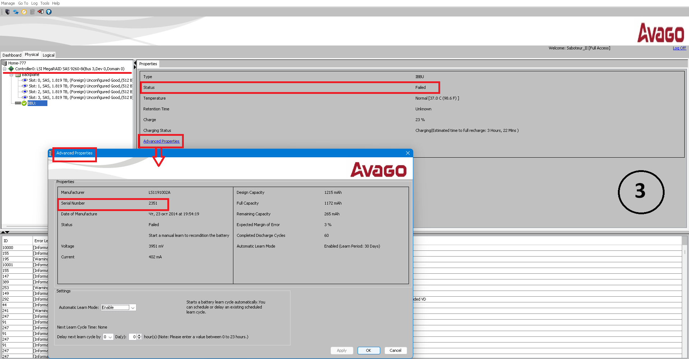
Task: Click the Slot 0 drive icon
Action: pos(25,80)
